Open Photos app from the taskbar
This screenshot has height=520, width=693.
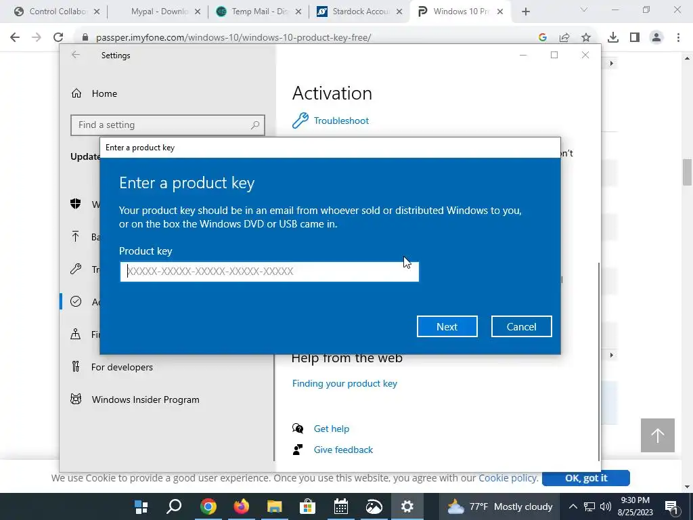pyautogui.click(x=374, y=506)
